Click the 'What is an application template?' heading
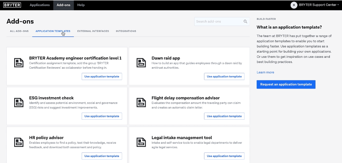 tap(289, 27)
